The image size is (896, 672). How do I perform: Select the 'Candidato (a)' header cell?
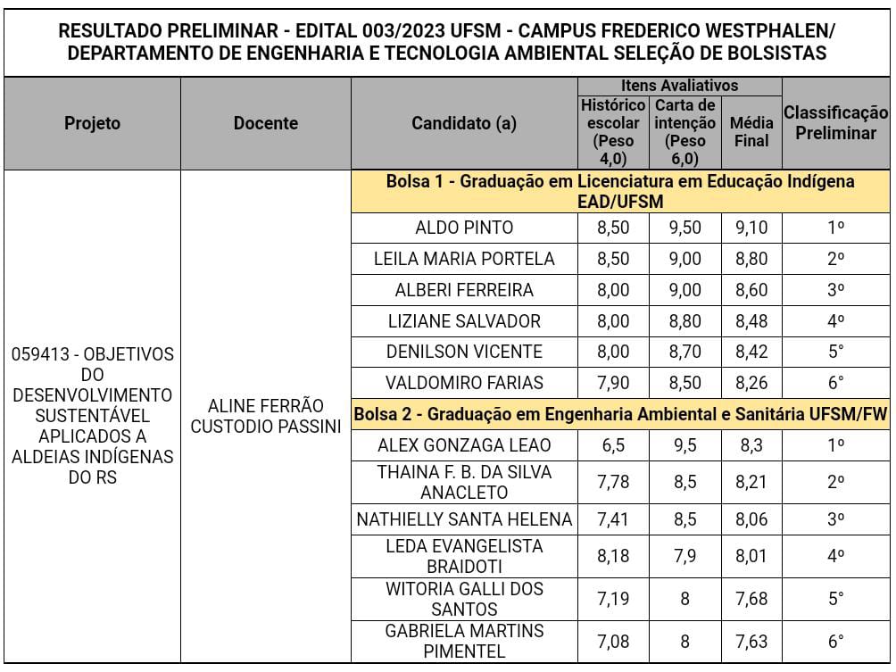(464, 123)
